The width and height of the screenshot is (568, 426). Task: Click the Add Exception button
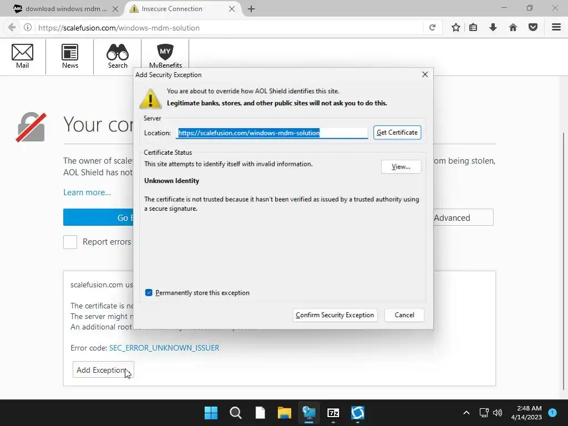pyautogui.click(x=103, y=370)
